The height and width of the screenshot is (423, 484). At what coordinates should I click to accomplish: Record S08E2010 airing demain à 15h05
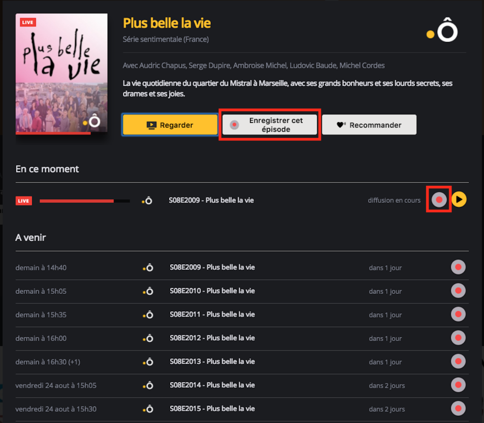(458, 291)
